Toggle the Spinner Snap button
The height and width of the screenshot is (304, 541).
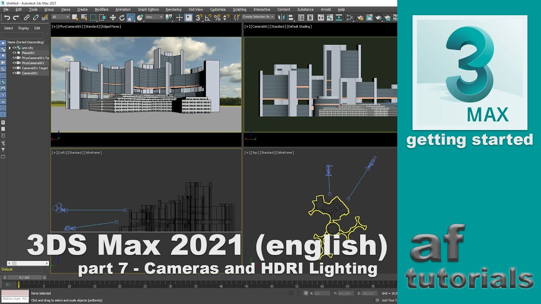click(x=226, y=17)
